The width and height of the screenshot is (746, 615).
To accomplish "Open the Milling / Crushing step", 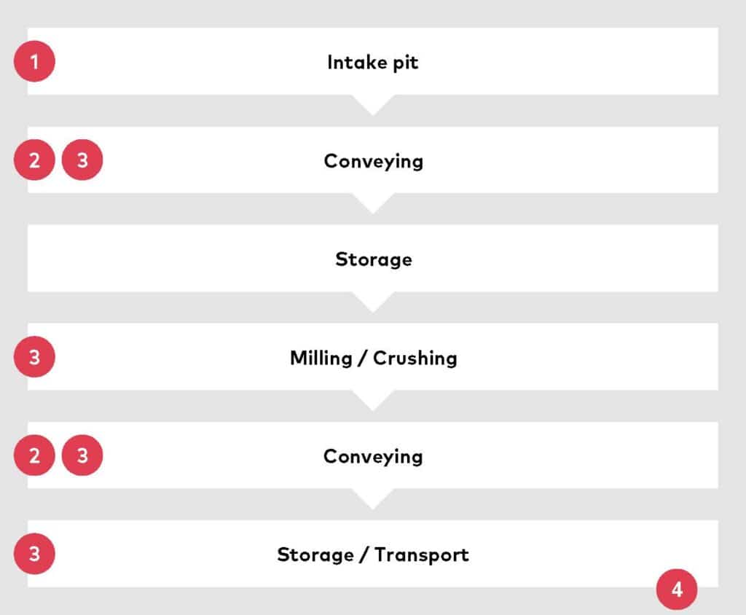I will point(373,357).
